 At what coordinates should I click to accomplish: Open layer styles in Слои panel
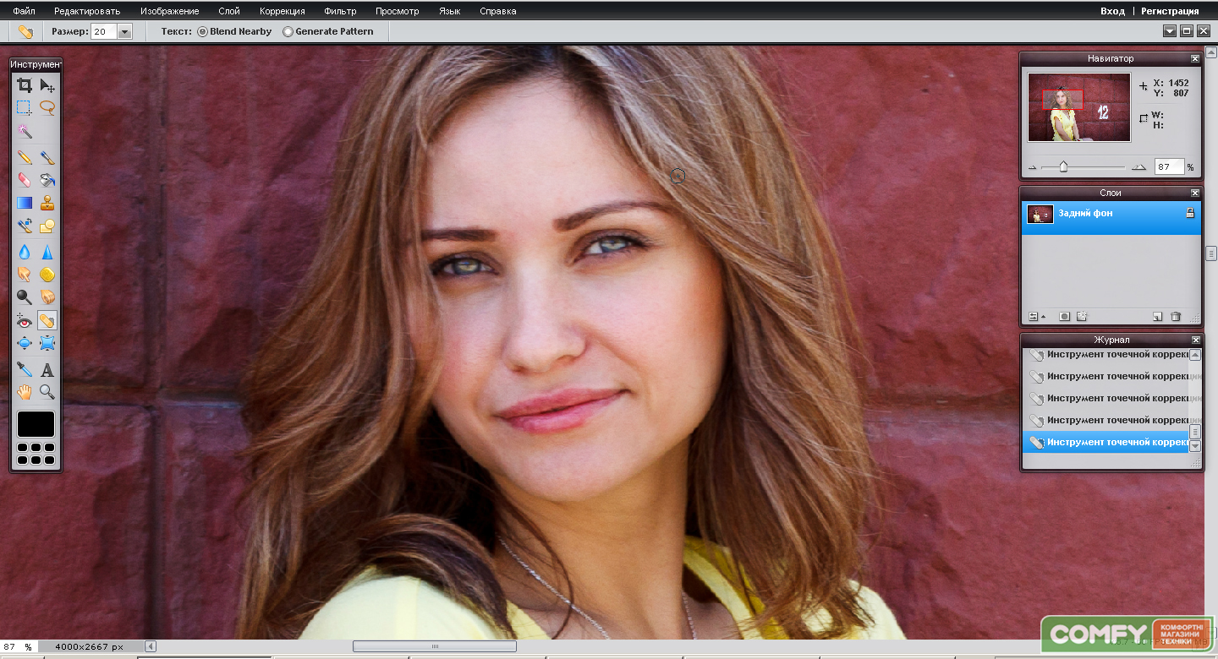[1081, 317]
